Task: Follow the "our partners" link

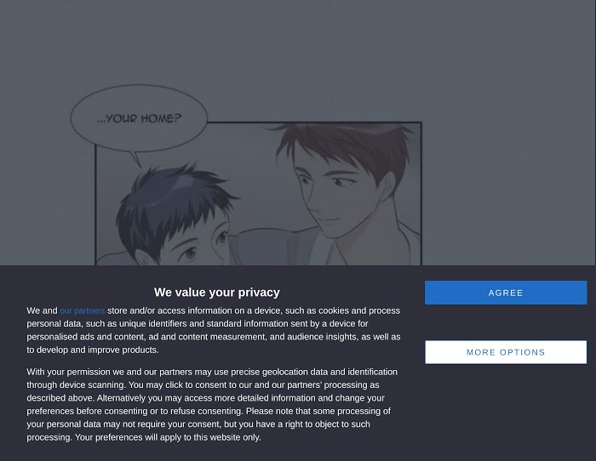Action: [82, 310]
